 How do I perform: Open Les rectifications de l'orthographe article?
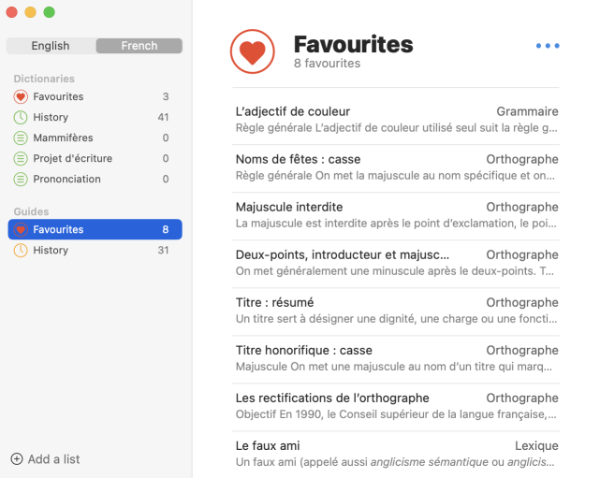coord(396,406)
